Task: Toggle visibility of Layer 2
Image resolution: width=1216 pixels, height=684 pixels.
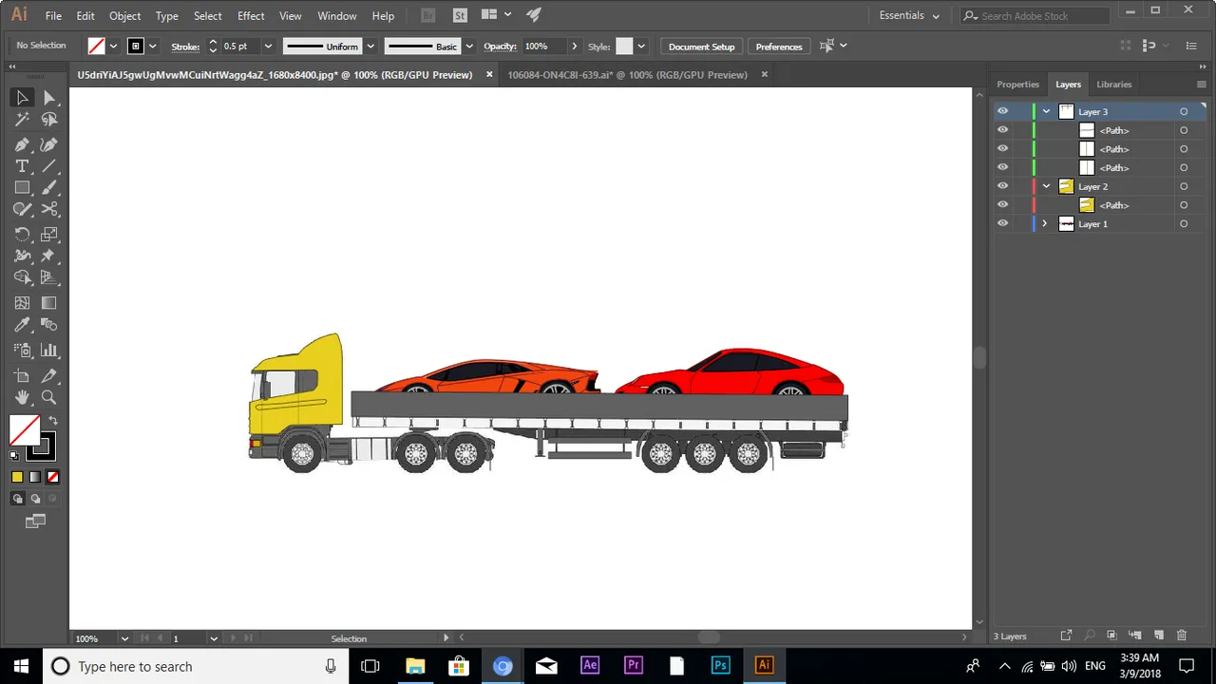Action: (x=1002, y=186)
